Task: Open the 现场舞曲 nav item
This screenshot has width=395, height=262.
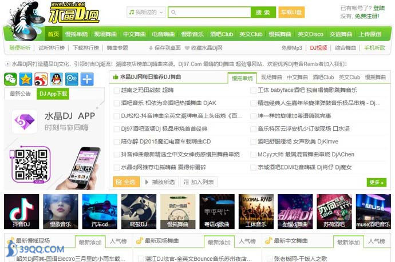Action: point(105,34)
